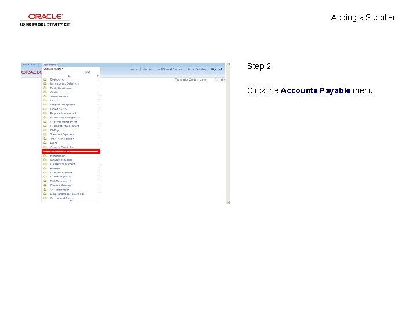Viewport: 417px width, 313px height.
Task: Click the Engineering folder icon
Action: [x=45, y=79]
